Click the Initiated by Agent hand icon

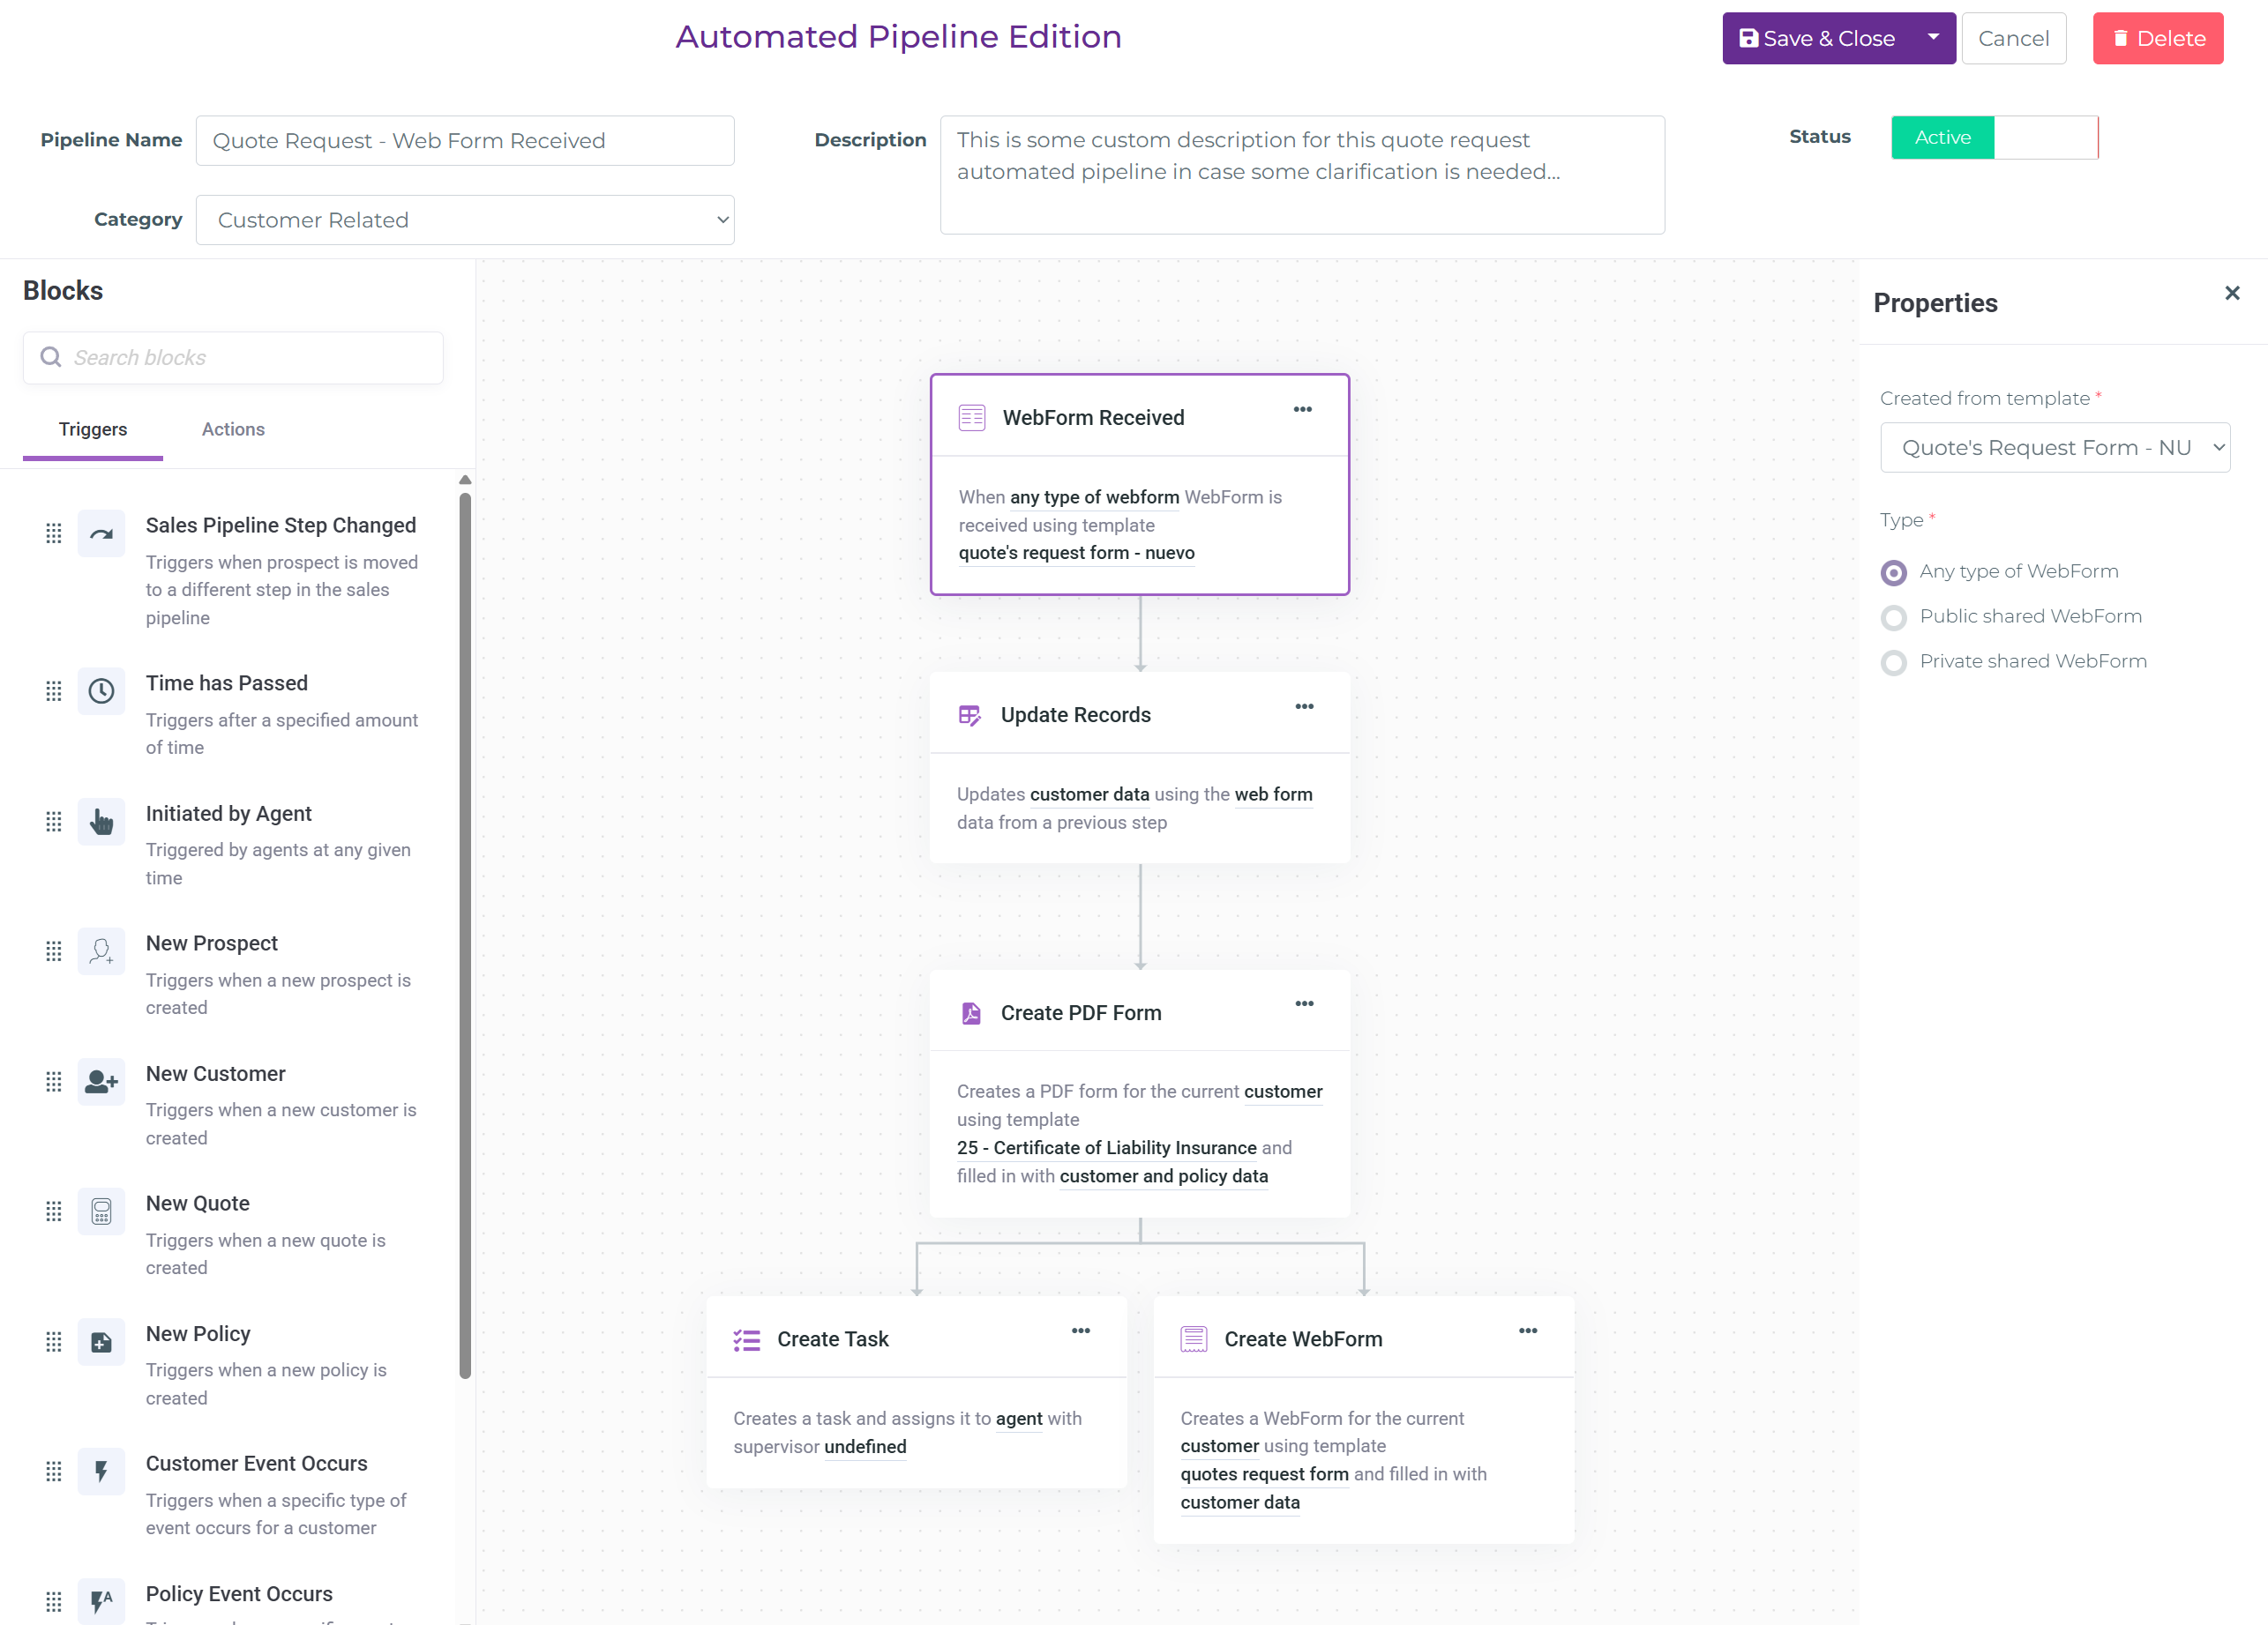coord(101,822)
